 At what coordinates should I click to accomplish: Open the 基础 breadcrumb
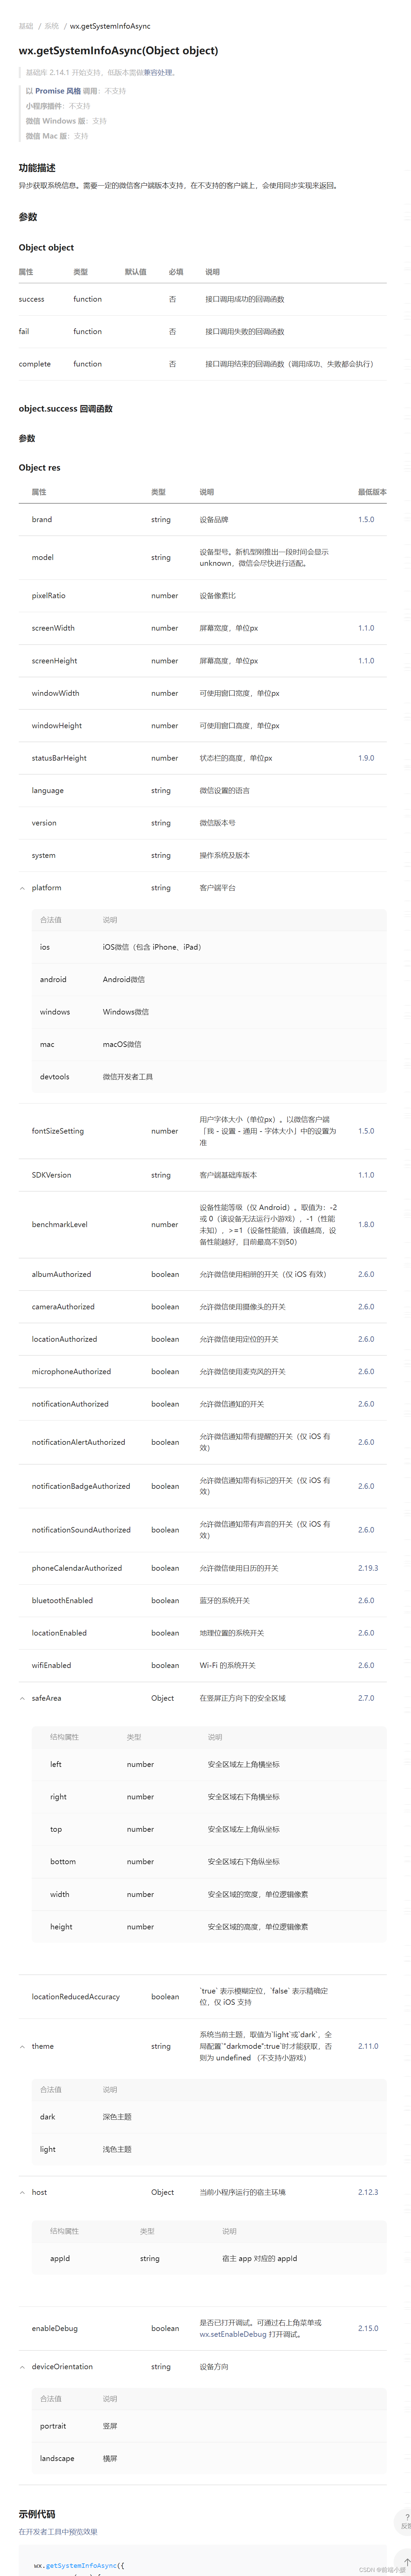(x=26, y=26)
